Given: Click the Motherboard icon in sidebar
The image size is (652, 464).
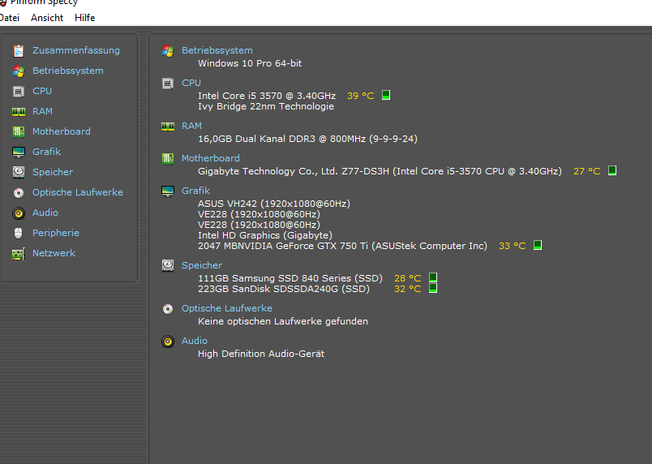Looking at the screenshot, I should point(19,131).
